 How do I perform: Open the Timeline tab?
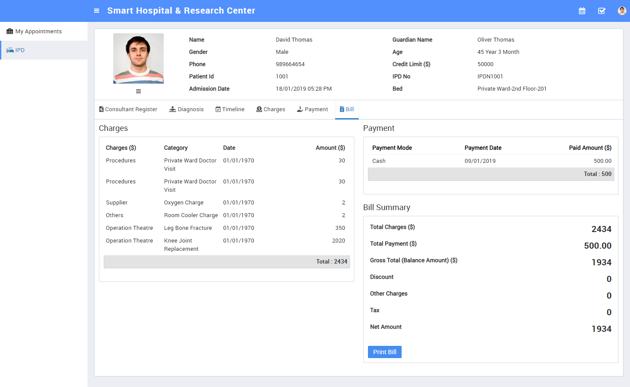click(230, 109)
